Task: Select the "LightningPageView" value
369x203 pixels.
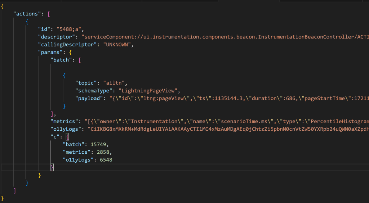Action: pyautogui.click(x=148, y=91)
